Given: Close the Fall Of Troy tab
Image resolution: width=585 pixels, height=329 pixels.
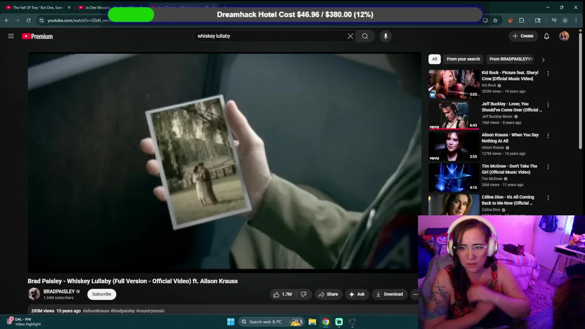Looking at the screenshot, I should click(x=69, y=7).
